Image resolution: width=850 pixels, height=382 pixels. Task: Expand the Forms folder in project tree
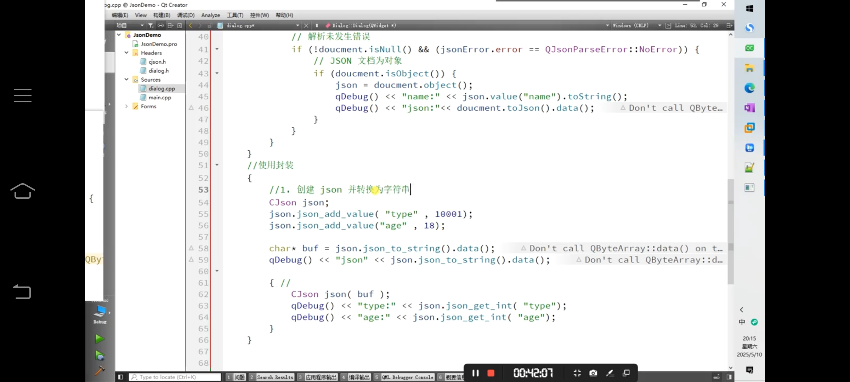pyautogui.click(x=126, y=106)
